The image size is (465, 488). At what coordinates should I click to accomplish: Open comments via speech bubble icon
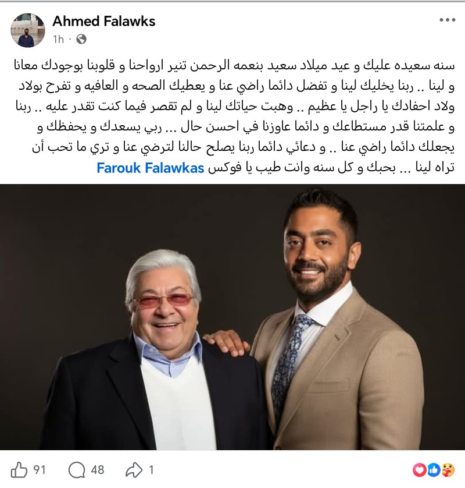[x=76, y=470]
